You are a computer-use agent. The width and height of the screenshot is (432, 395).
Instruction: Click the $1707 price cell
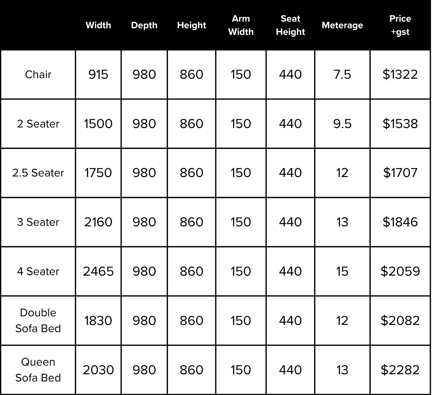pyautogui.click(x=400, y=173)
